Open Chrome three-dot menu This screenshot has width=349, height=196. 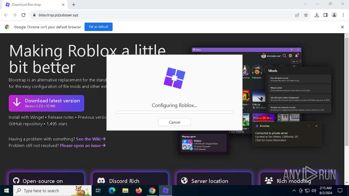(343, 15)
